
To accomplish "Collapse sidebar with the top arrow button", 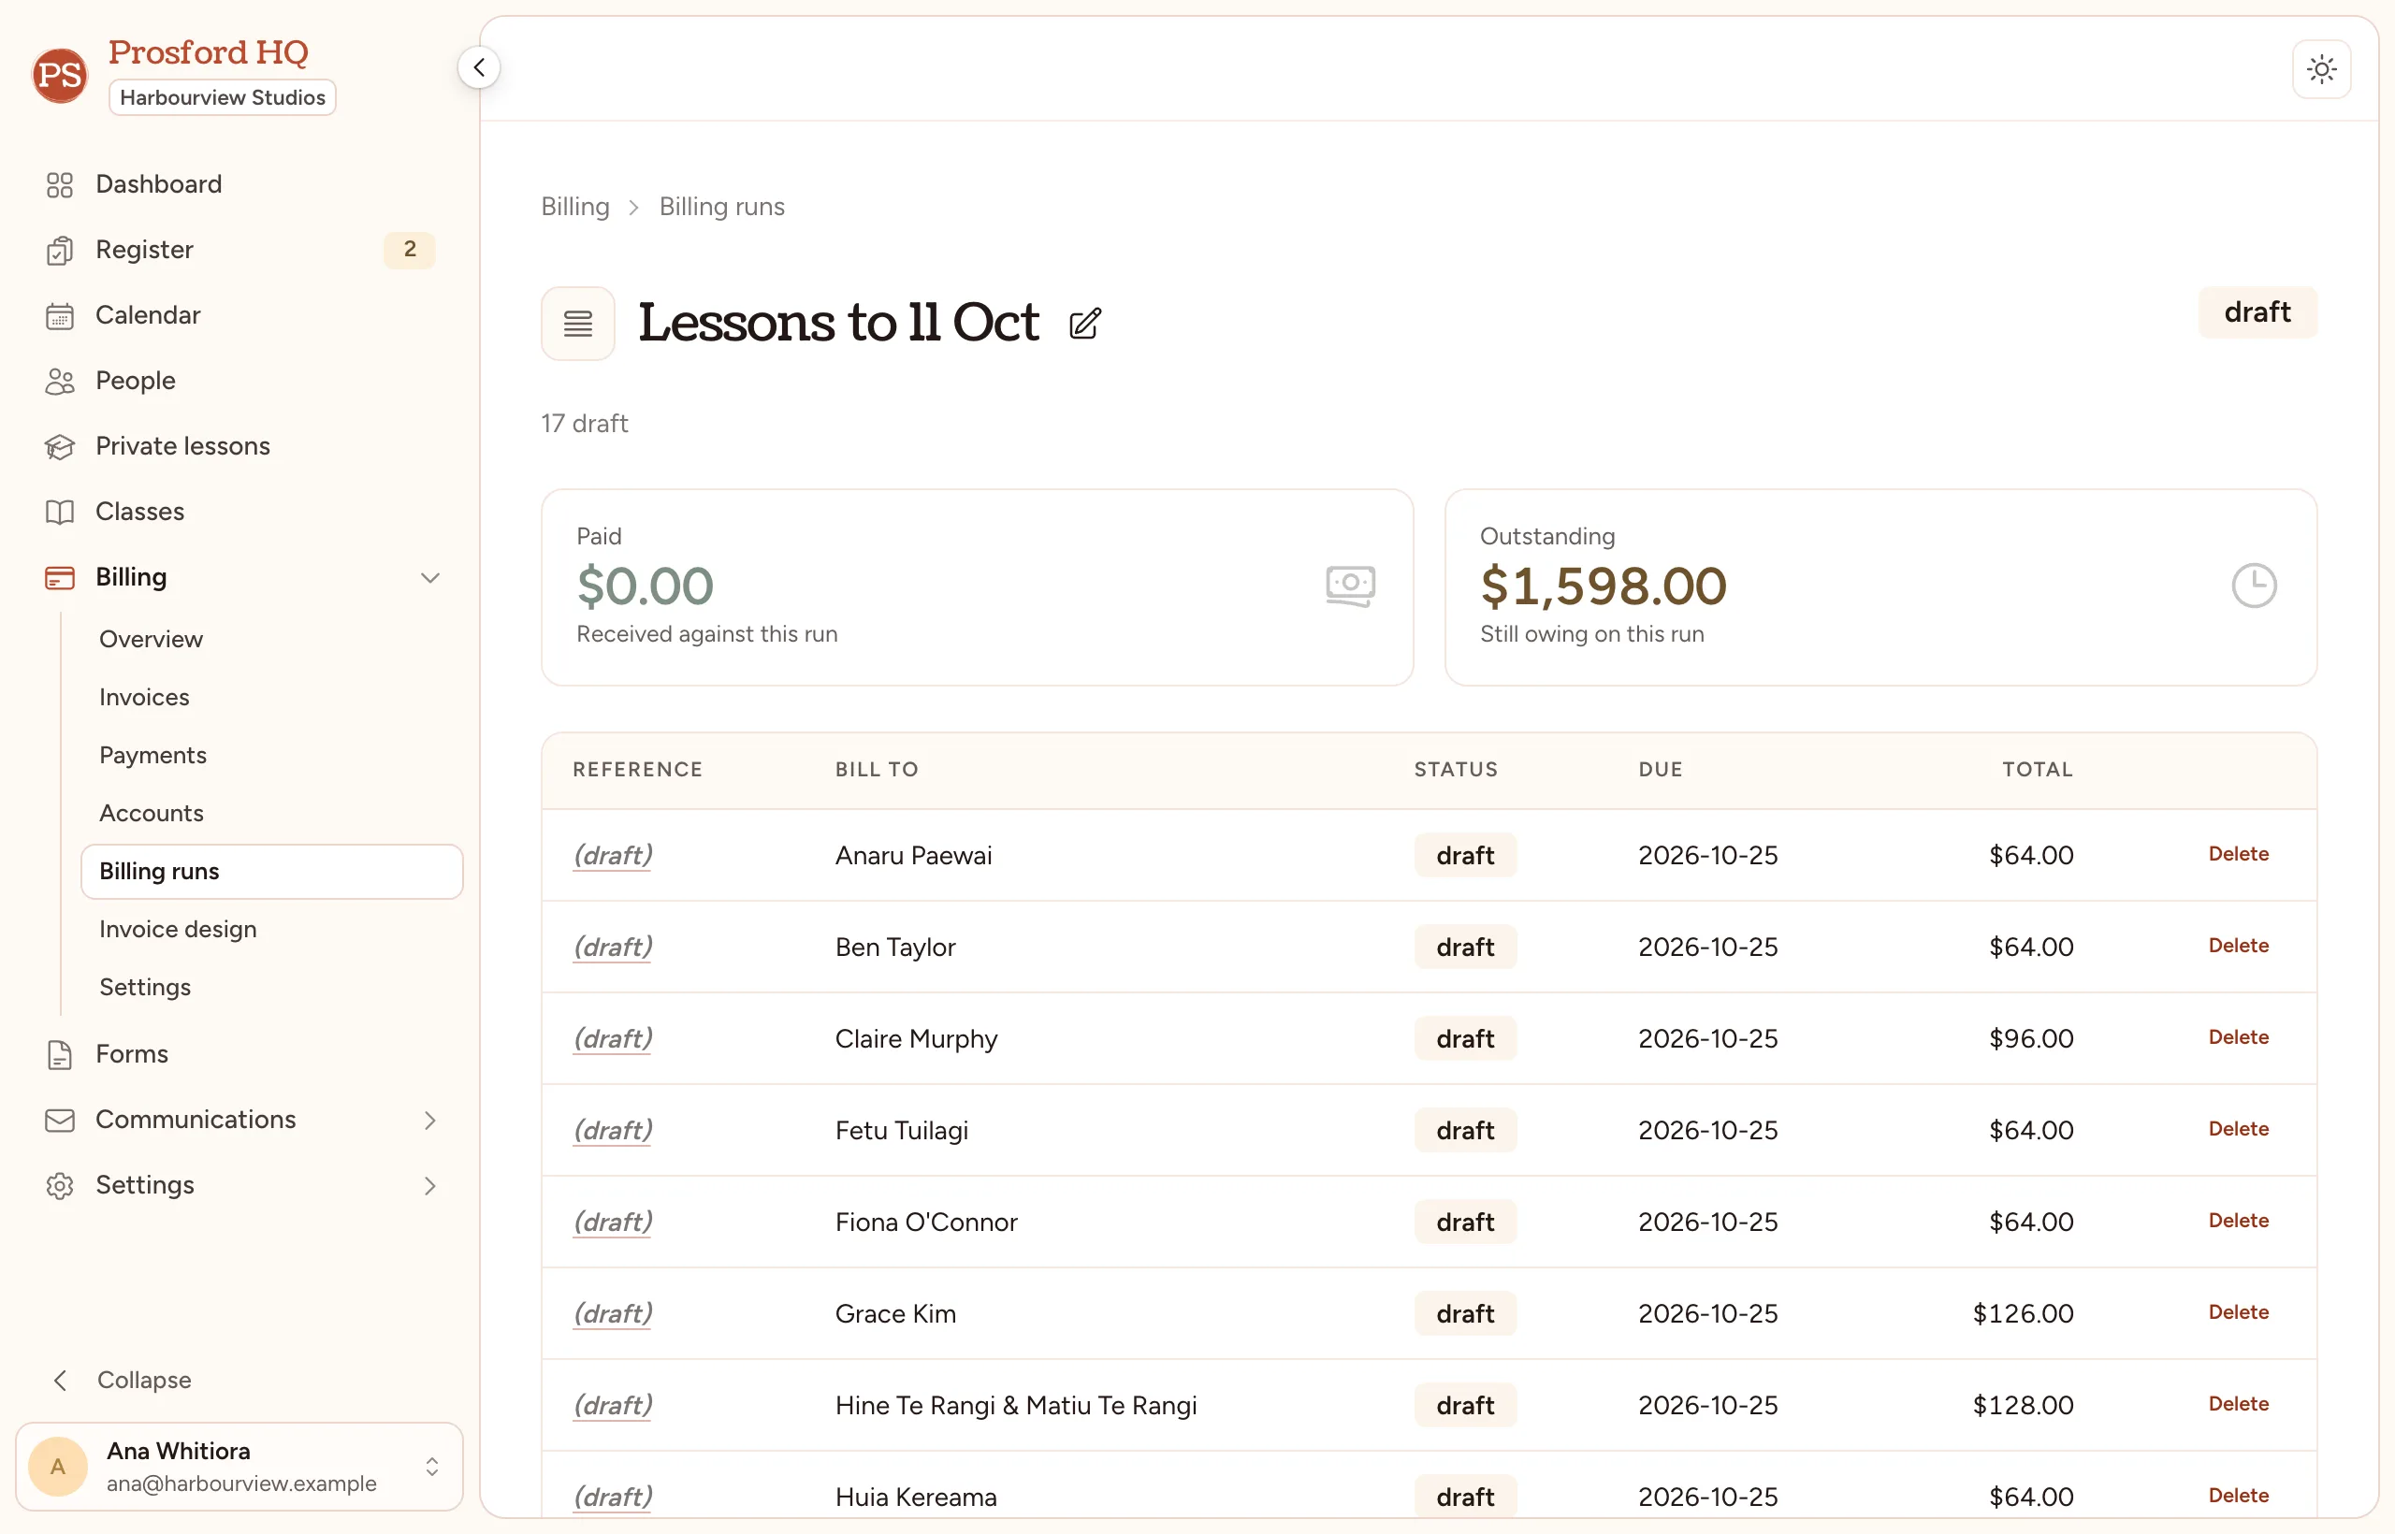I will (x=479, y=67).
